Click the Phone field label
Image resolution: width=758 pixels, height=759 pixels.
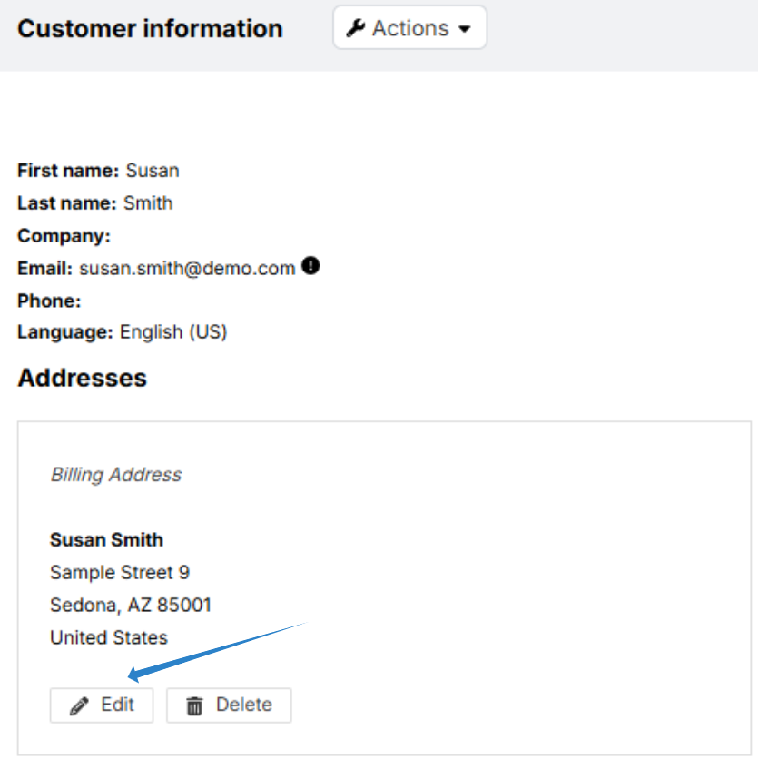coord(49,301)
